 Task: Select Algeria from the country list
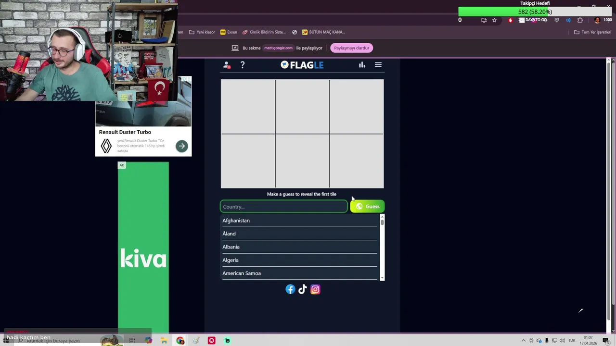[299, 260]
